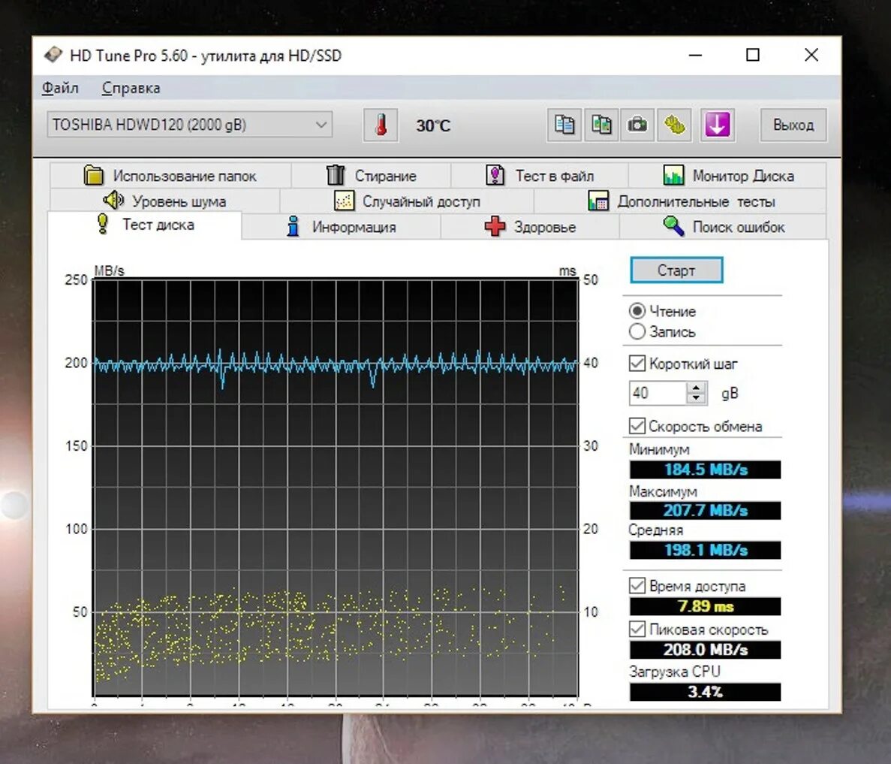Click the gB size input field
The image size is (891, 764).
click(658, 393)
